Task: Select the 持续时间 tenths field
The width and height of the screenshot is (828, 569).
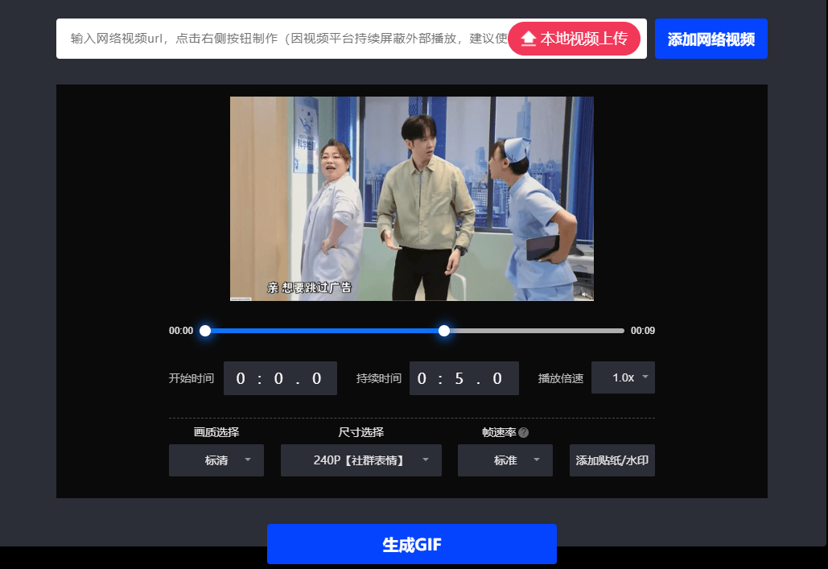Action: coord(497,378)
